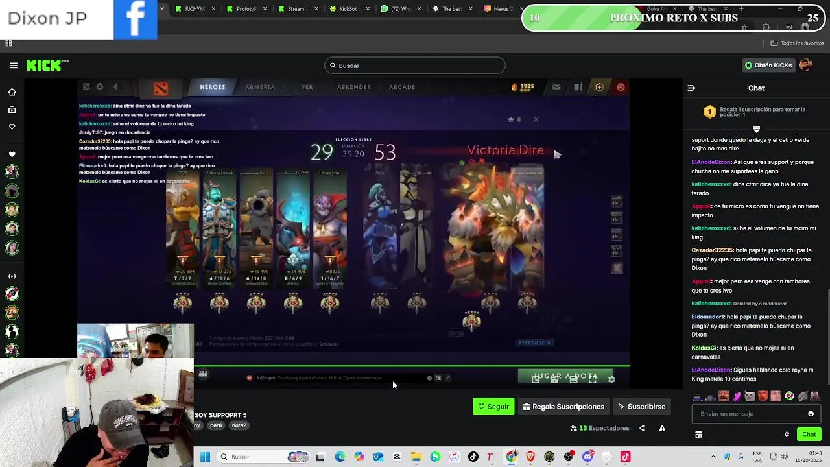This screenshot has height=467, width=830.
Task: Select the APRENDER tab in Dota
Action: (354, 87)
